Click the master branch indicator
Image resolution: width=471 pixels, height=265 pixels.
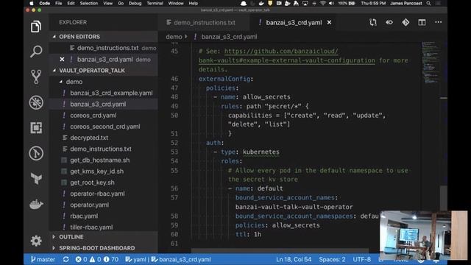pos(43,259)
